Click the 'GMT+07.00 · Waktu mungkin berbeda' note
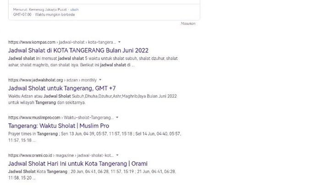Image resolution: width=330 pixels, height=185 pixels. click(44, 15)
